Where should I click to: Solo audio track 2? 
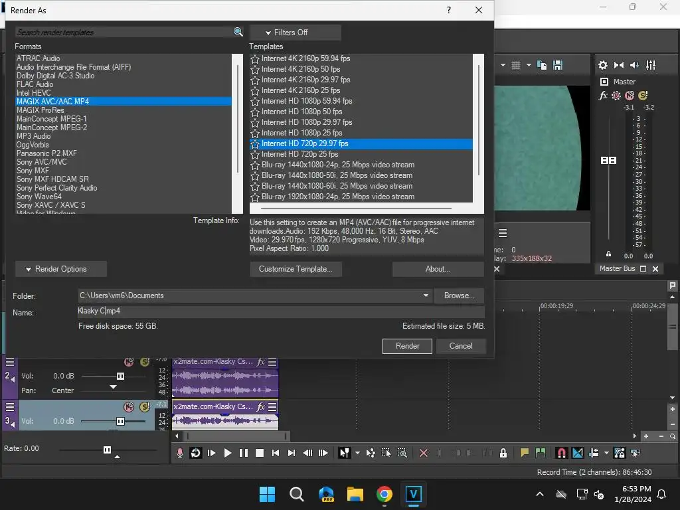tap(144, 362)
